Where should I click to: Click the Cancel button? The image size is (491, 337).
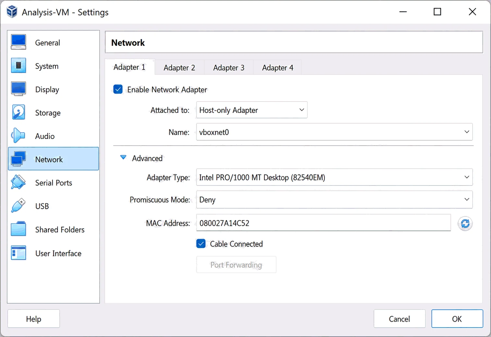click(x=399, y=319)
